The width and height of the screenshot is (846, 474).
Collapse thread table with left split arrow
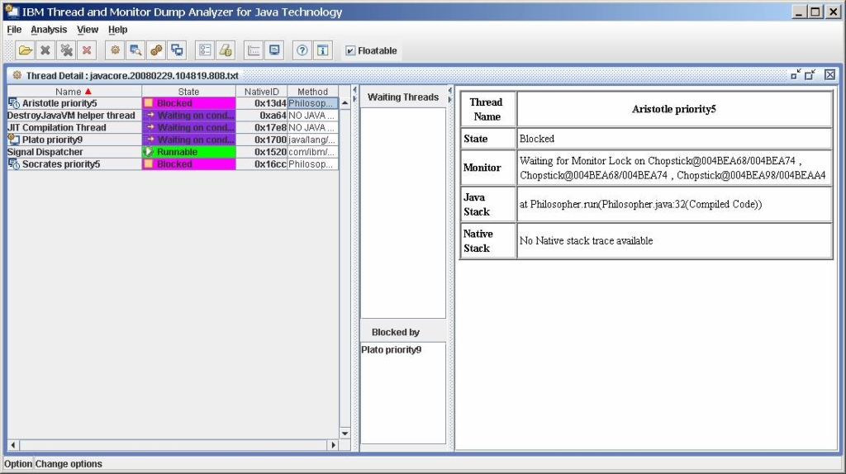point(355,89)
